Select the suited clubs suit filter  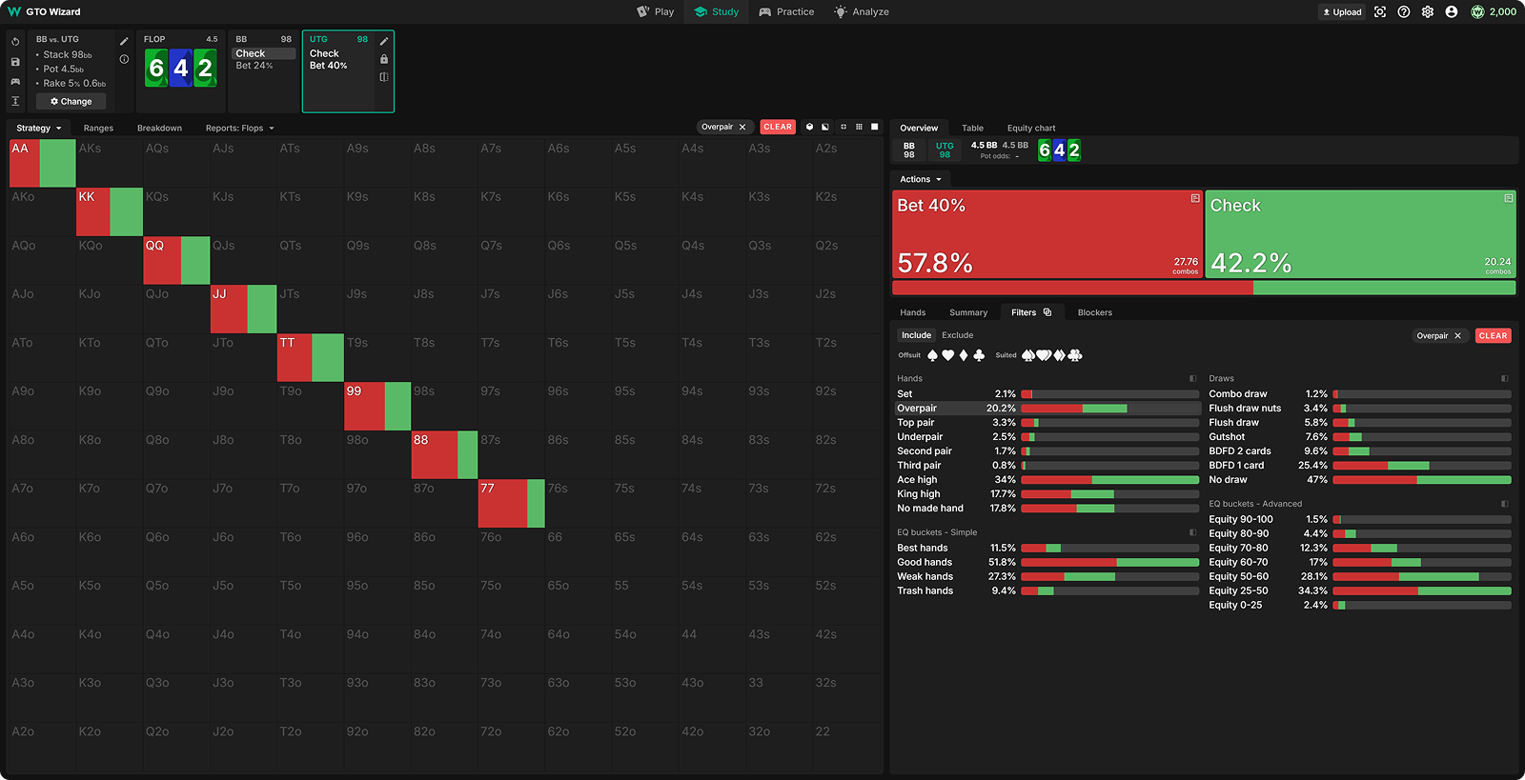click(1075, 355)
